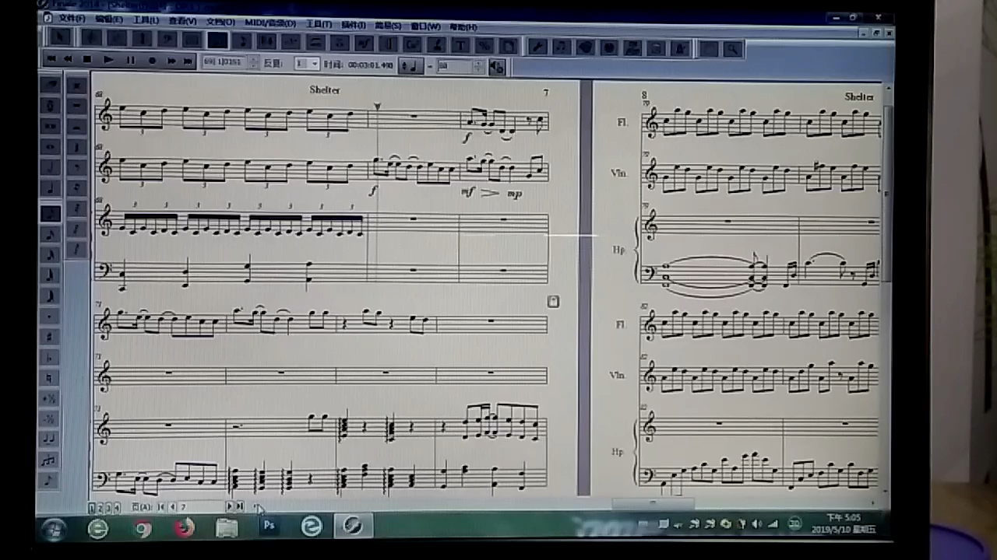The height and width of the screenshot is (560, 997).
Task: Select the Tempo metronome tool
Action: pos(680,48)
